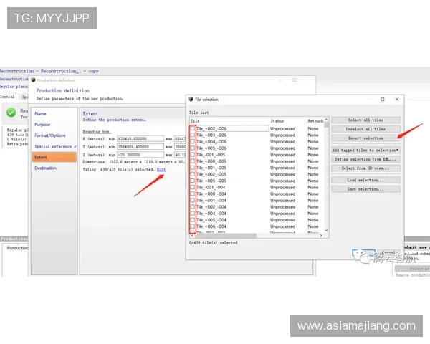Click Define selection from KML button

pyautogui.click(x=365, y=158)
